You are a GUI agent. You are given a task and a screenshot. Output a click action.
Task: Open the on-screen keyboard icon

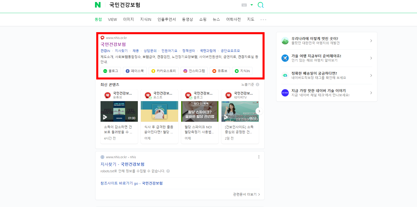point(244,5)
